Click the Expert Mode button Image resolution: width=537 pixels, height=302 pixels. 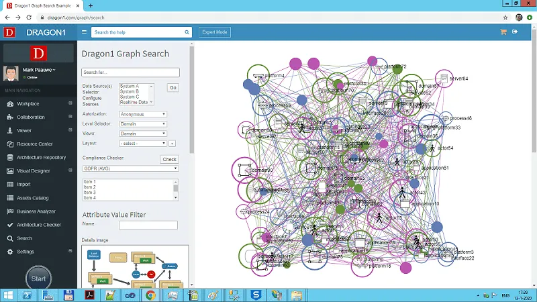(x=215, y=32)
